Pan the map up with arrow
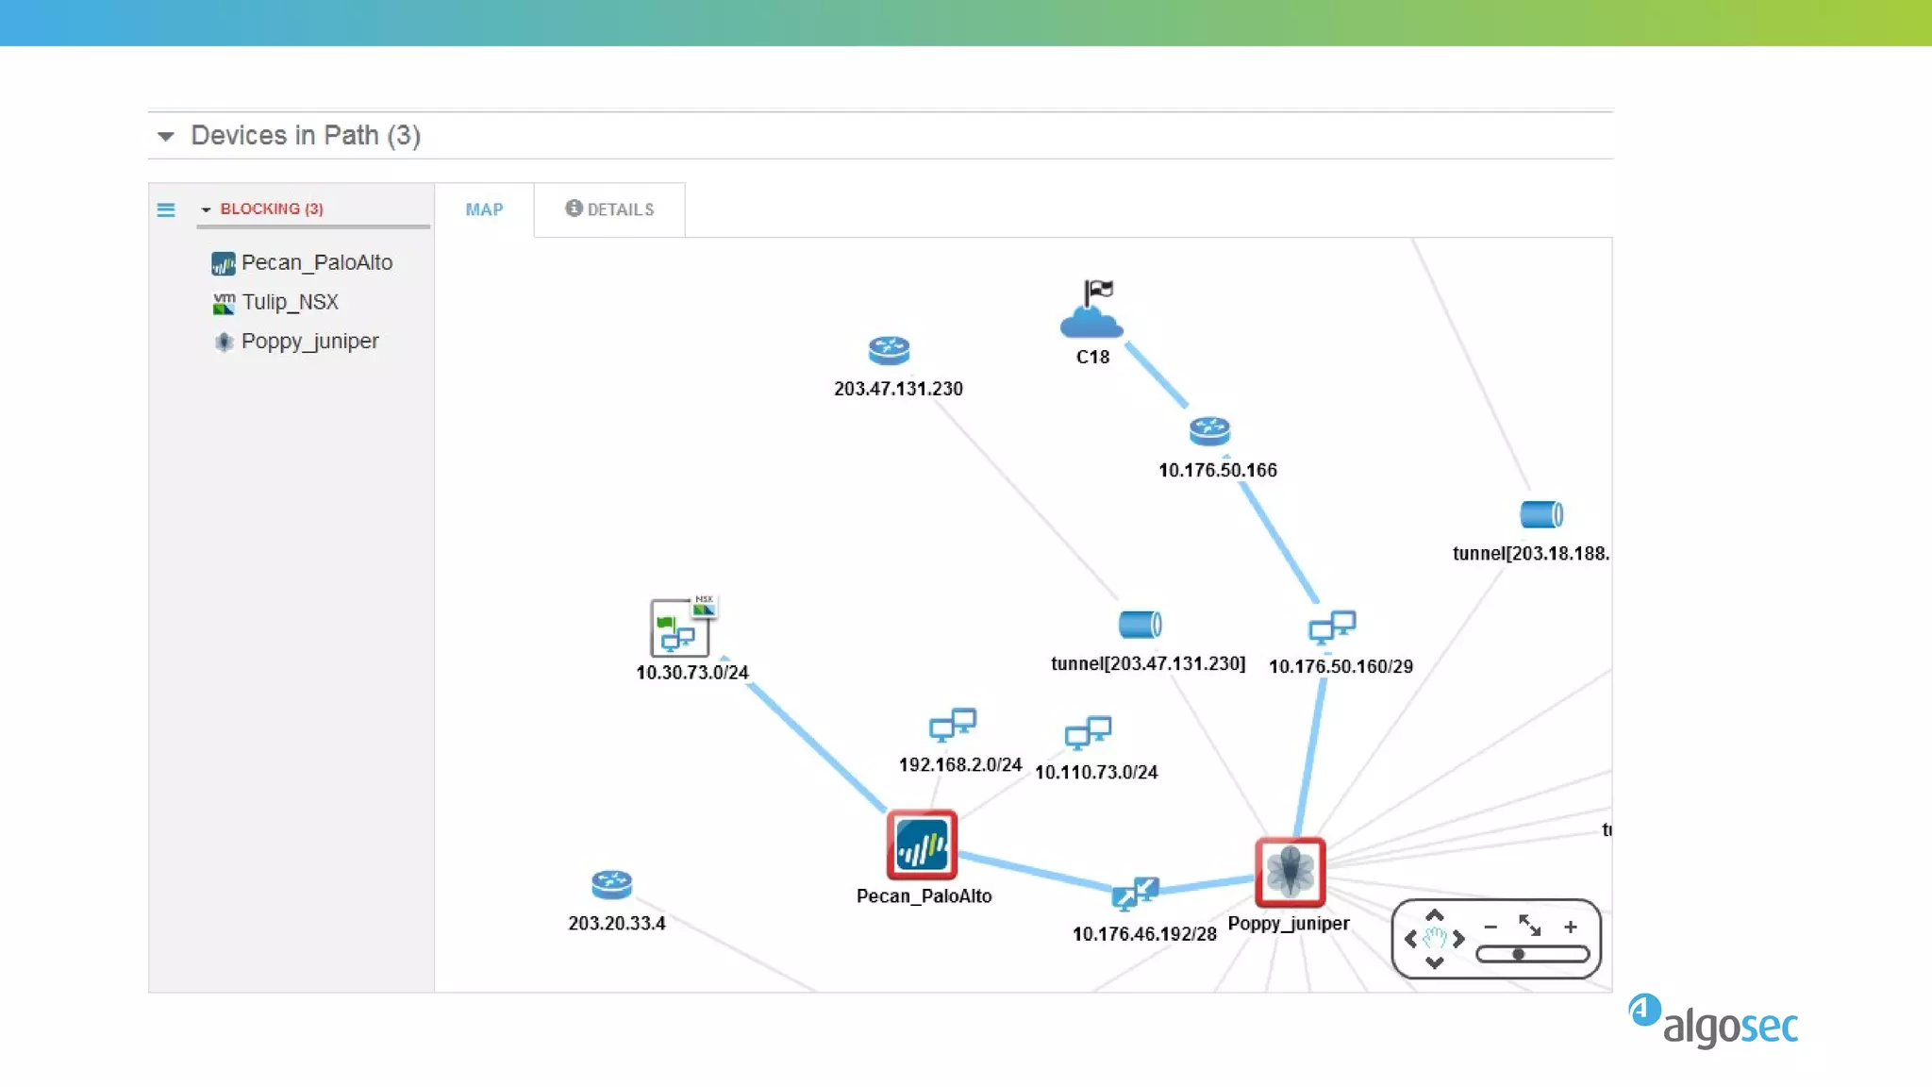1932x1087 pixels. pyautogui.click(x=1435, y=915)
